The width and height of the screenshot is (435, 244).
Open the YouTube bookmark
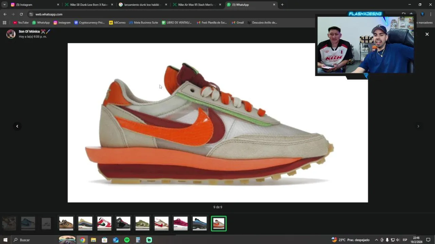click(x=21, y=23)
